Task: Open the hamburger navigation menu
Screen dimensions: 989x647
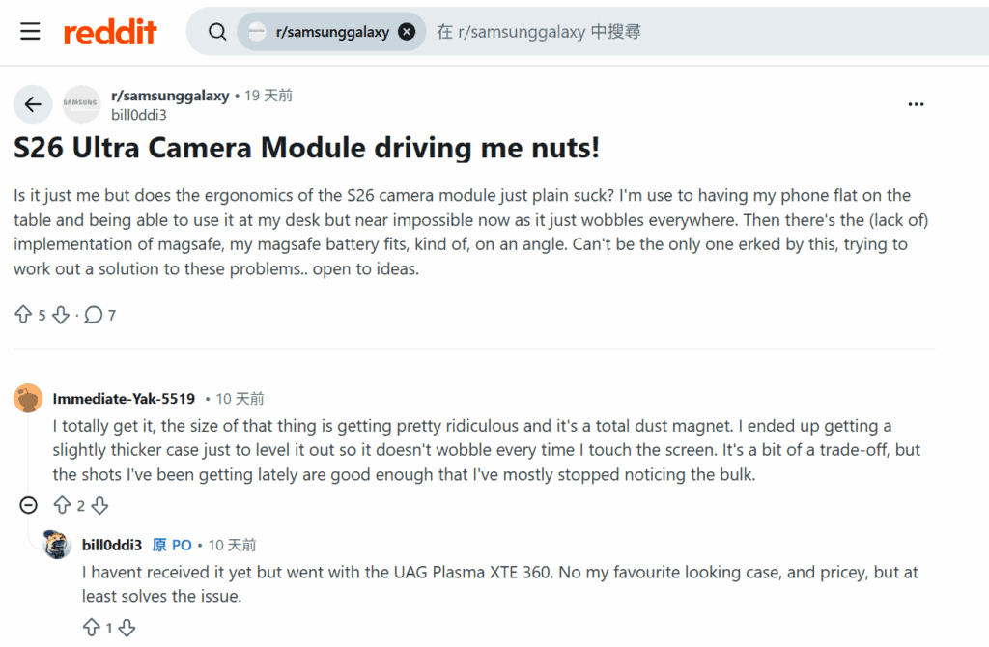Action: click(30, 31)
